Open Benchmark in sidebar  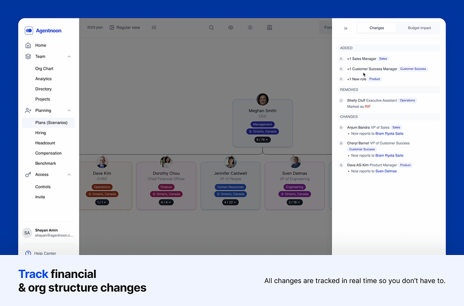point(45,163)
